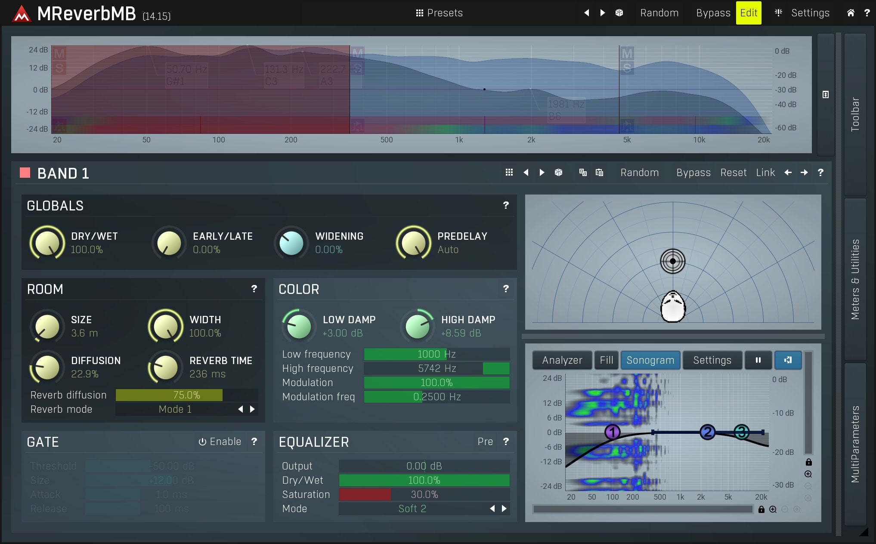Click the top Random button

pos(659,13)
